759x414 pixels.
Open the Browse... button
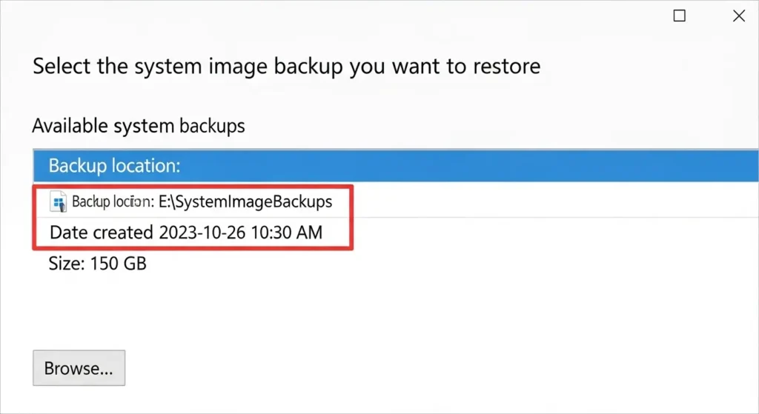coord(79,368)
